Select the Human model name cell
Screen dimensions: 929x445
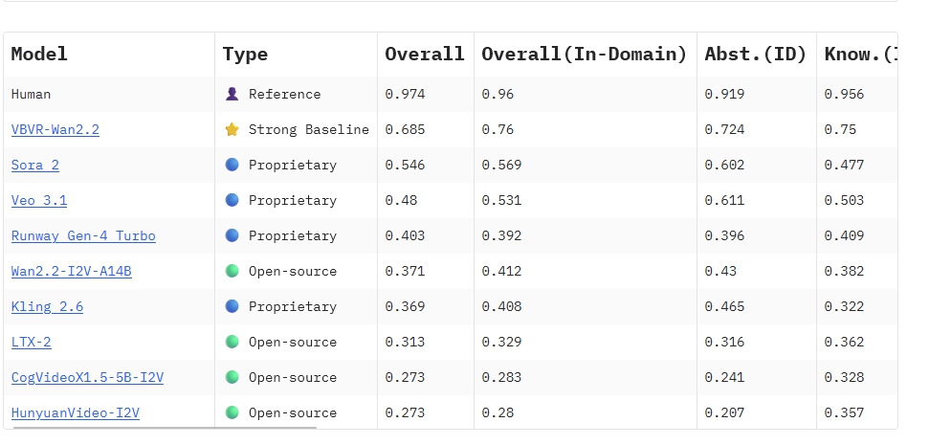coord(31,94)
